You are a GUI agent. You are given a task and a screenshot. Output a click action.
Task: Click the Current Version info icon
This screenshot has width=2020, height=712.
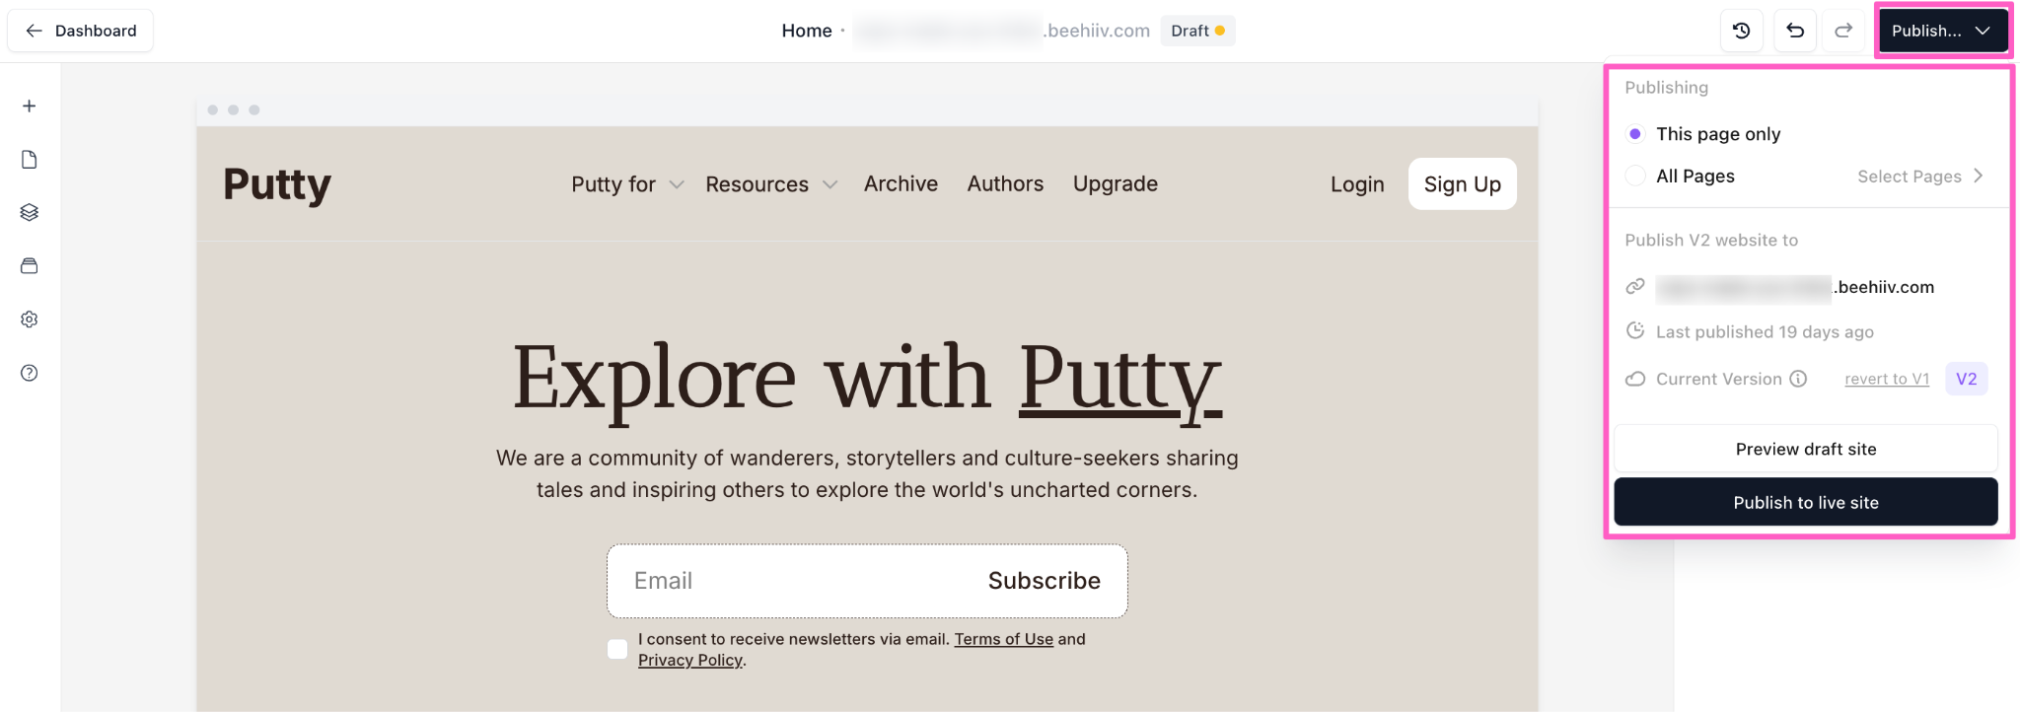click(1798, 379)
